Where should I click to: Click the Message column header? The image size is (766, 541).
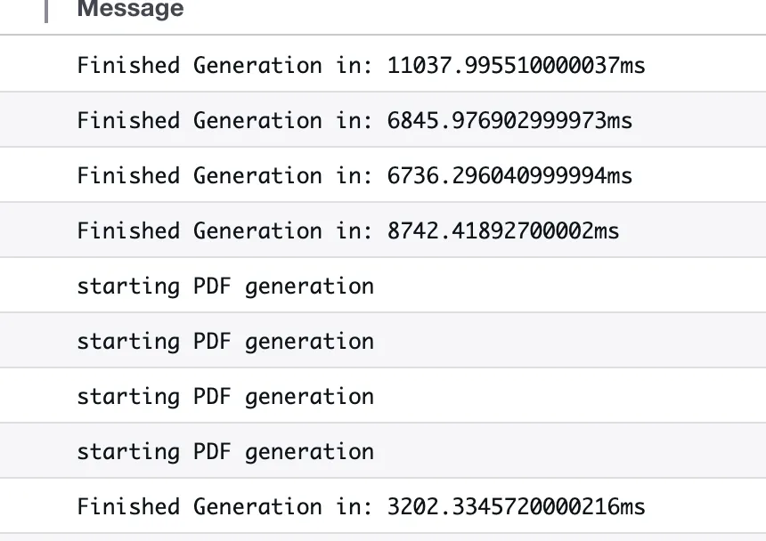(x=130, y=10)
